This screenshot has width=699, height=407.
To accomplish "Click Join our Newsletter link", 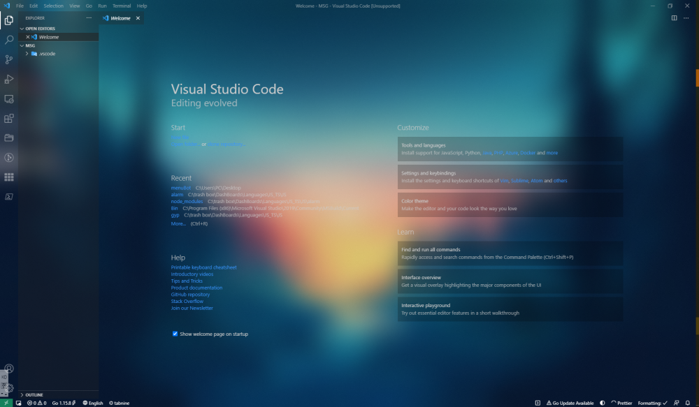I will click(x=192, y=308).
